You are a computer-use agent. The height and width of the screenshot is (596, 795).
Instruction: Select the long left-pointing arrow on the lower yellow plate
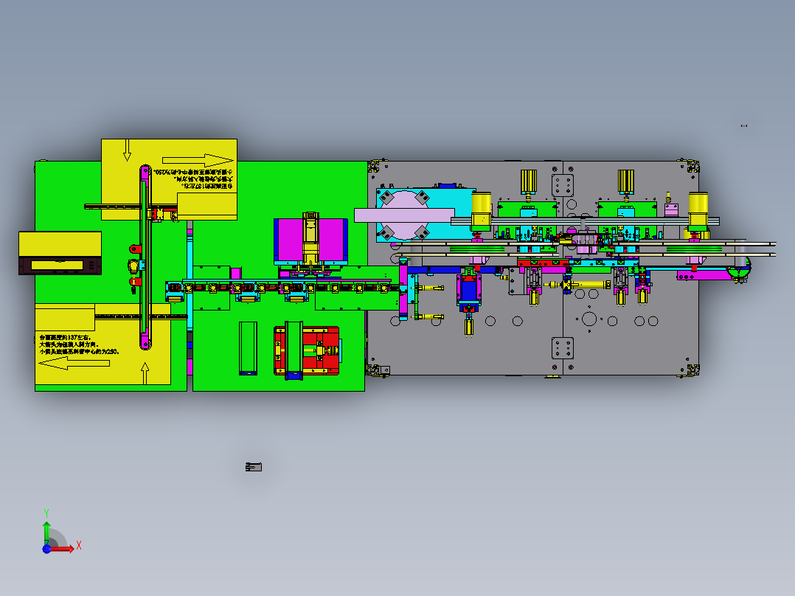(x=74, y=363)
